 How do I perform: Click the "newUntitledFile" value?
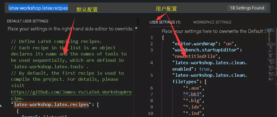coord(195,56)
